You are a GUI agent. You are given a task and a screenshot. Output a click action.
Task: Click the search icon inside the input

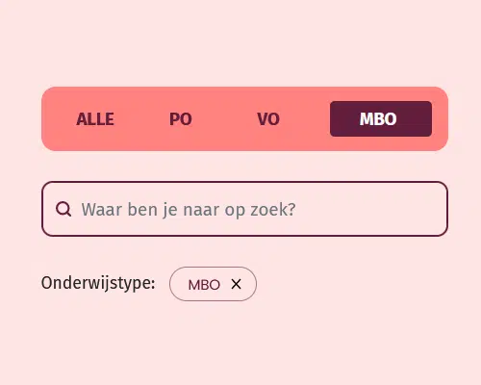coord(63,209)
